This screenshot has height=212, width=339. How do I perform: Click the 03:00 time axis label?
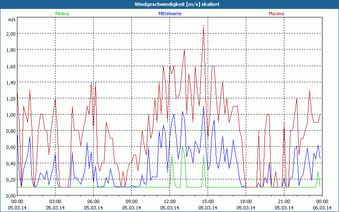(x=56, y=201)
